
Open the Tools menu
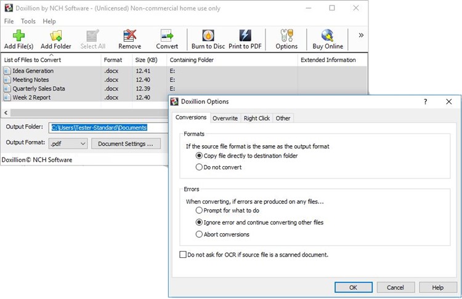pos(28,21)
